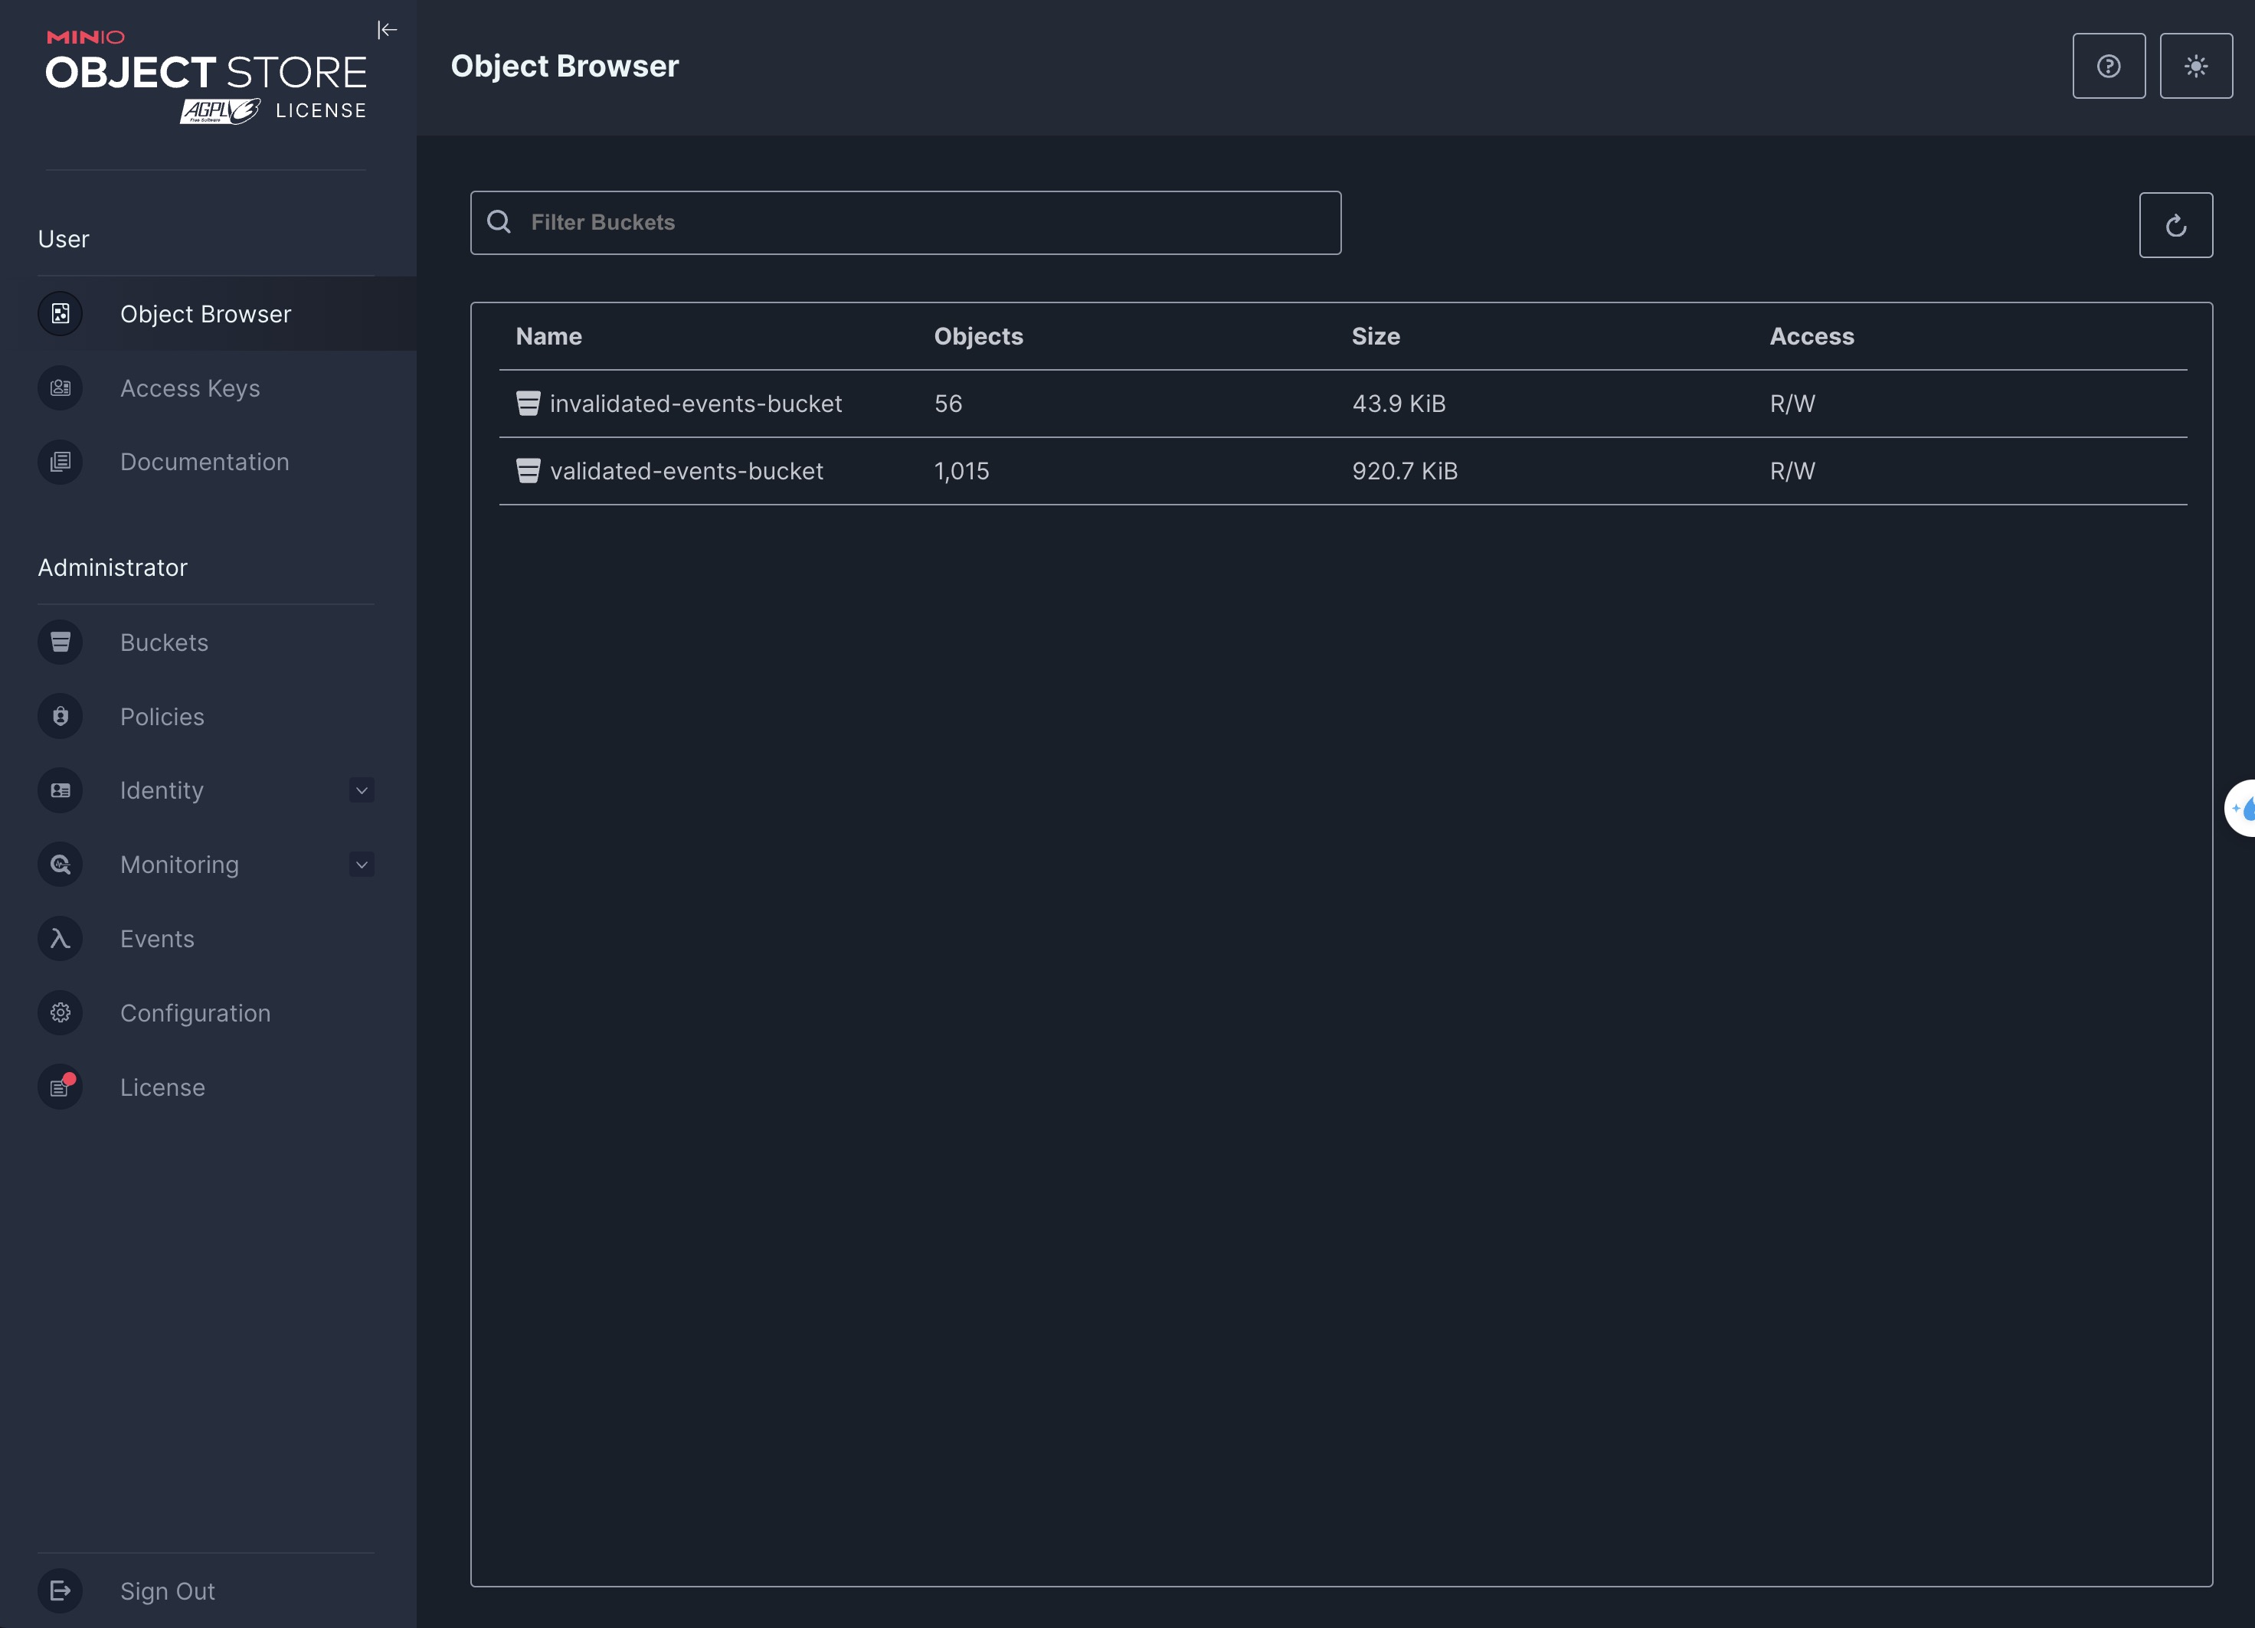The width and height of the screenshot is (2255, 1628).
Task: Click the License icon with red dot
Action: (61, 1087)
